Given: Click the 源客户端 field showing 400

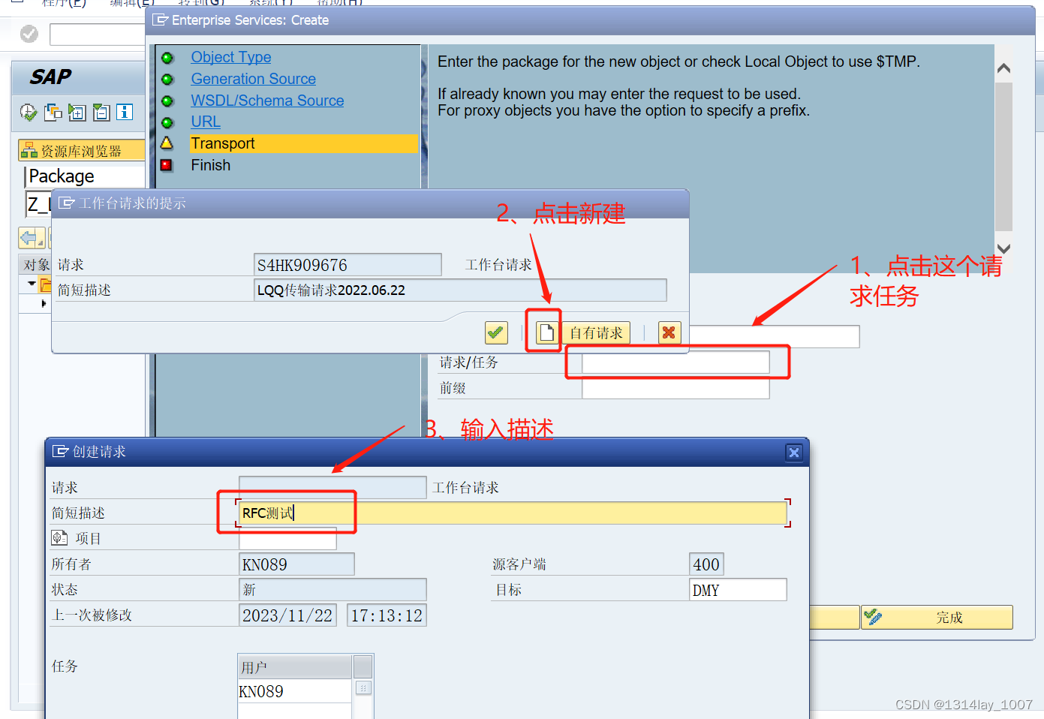Looking at the screenshot, I should click(x=706, y=564).
